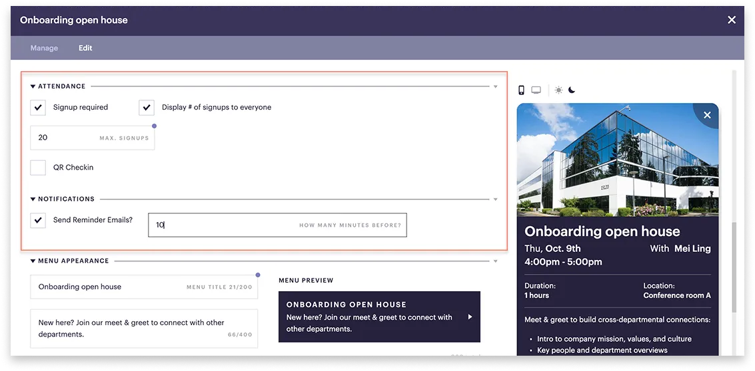Click the Onboarding Open House menu preview card

[379, 316]
